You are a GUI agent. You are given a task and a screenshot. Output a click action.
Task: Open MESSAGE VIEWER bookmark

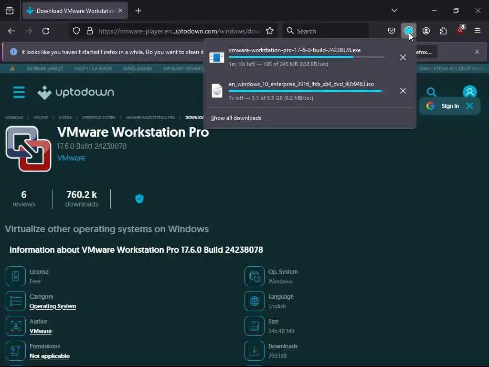(x=183, y=68)
